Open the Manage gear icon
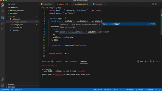The width and height of the screenshot is (162, 91). (2, 85)
